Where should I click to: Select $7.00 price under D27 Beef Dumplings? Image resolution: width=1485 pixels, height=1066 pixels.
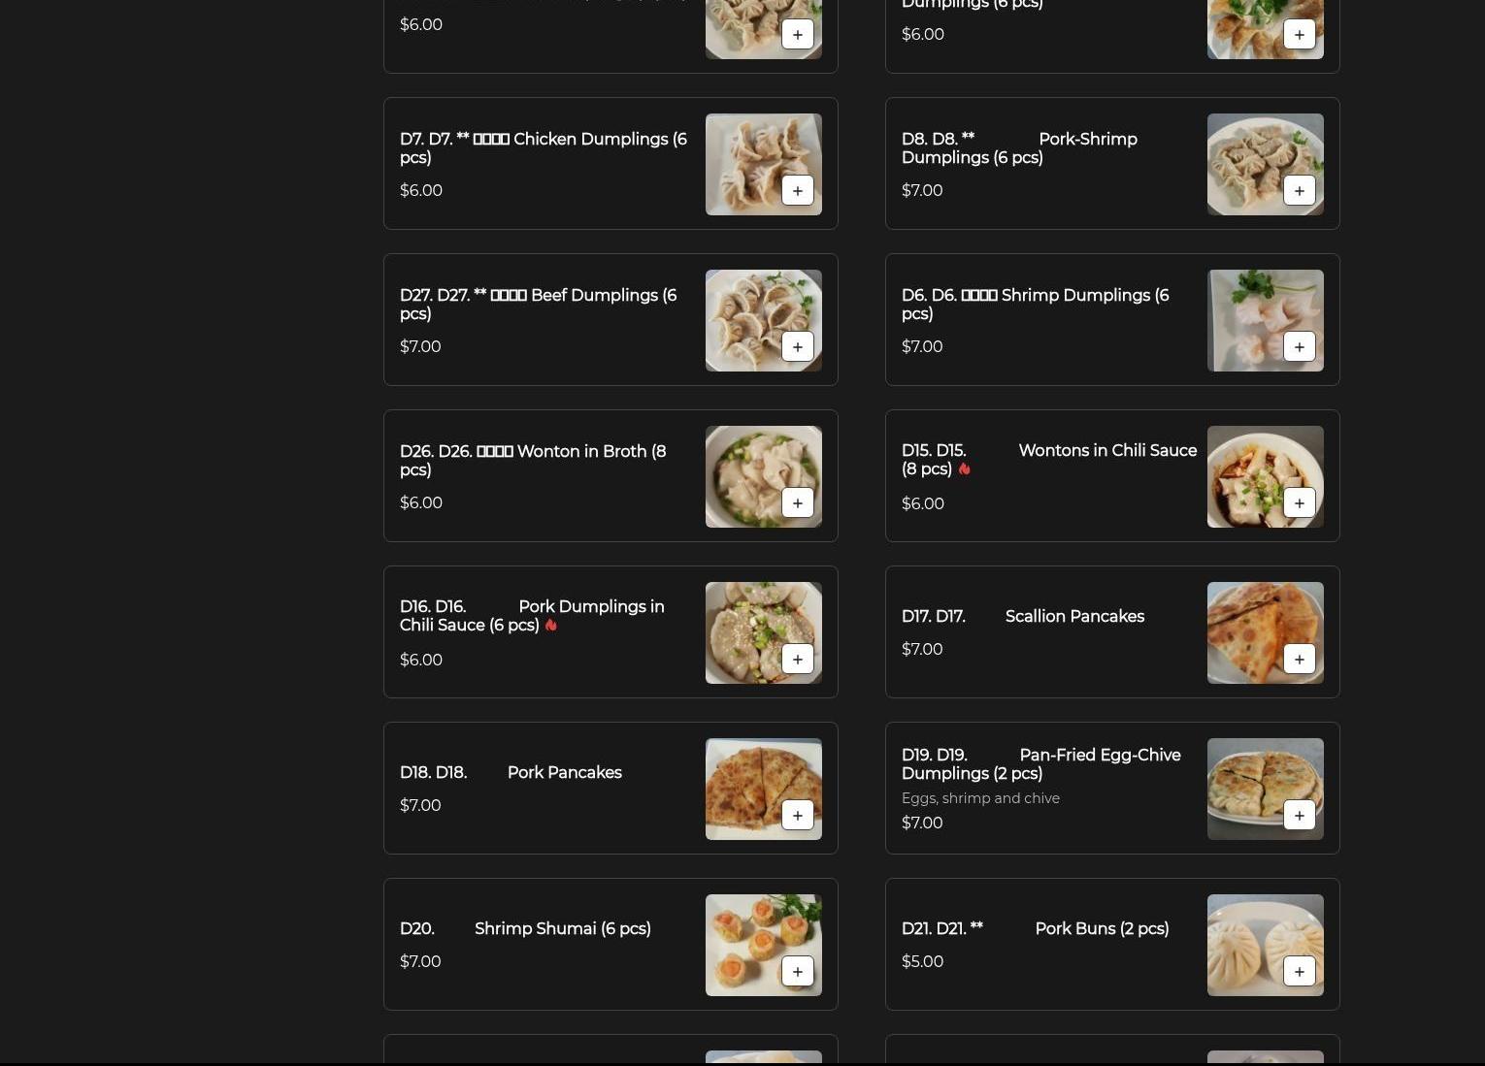click(420, 347)
